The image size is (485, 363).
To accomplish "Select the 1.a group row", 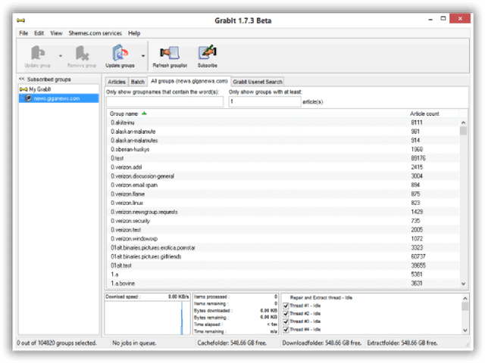I will pyautogui.click(x=283, y=275).
